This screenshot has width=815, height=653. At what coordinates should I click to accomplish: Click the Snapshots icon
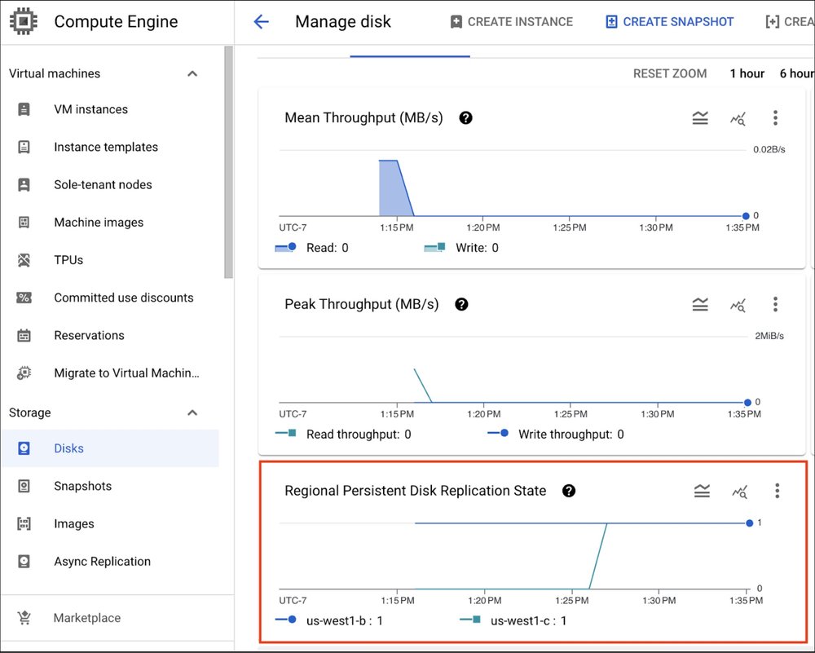[24, 486]
